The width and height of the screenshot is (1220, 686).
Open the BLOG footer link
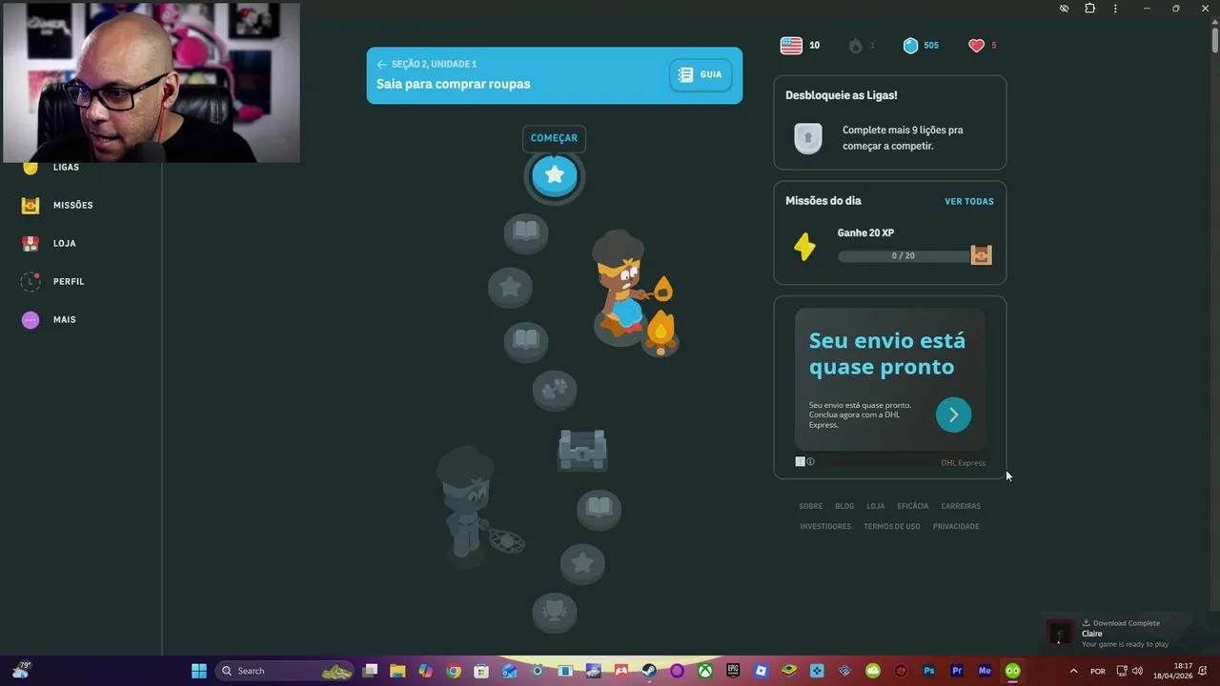click(x=844, y=506)
